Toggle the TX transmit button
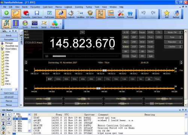Screen dimensions: 188x135 159,32
